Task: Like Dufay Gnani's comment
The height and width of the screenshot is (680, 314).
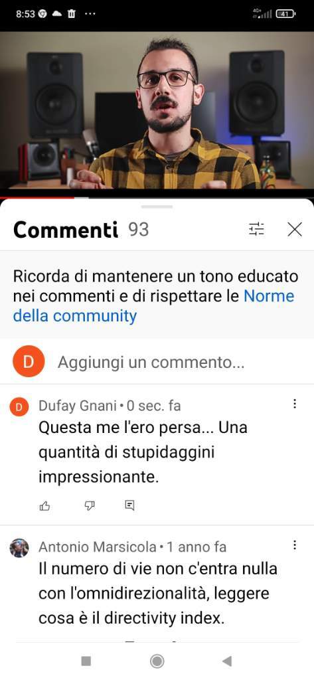Action: [44, 505]
